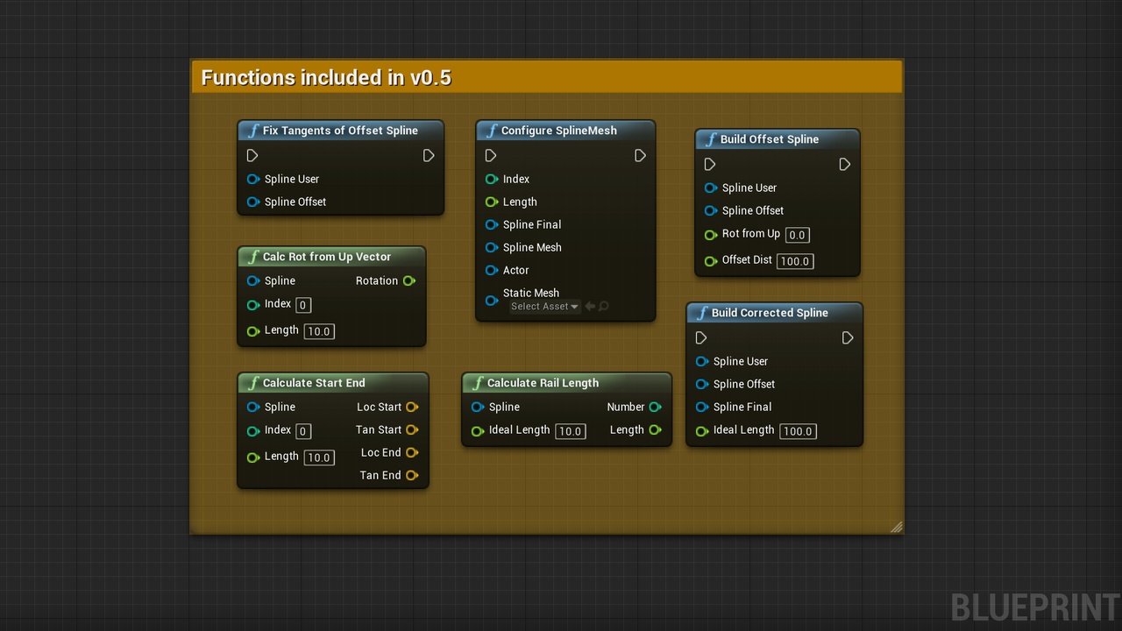1122x631 pixels.
Task: Click comment box resize grip at corner
Action: [x=897, y=527]
